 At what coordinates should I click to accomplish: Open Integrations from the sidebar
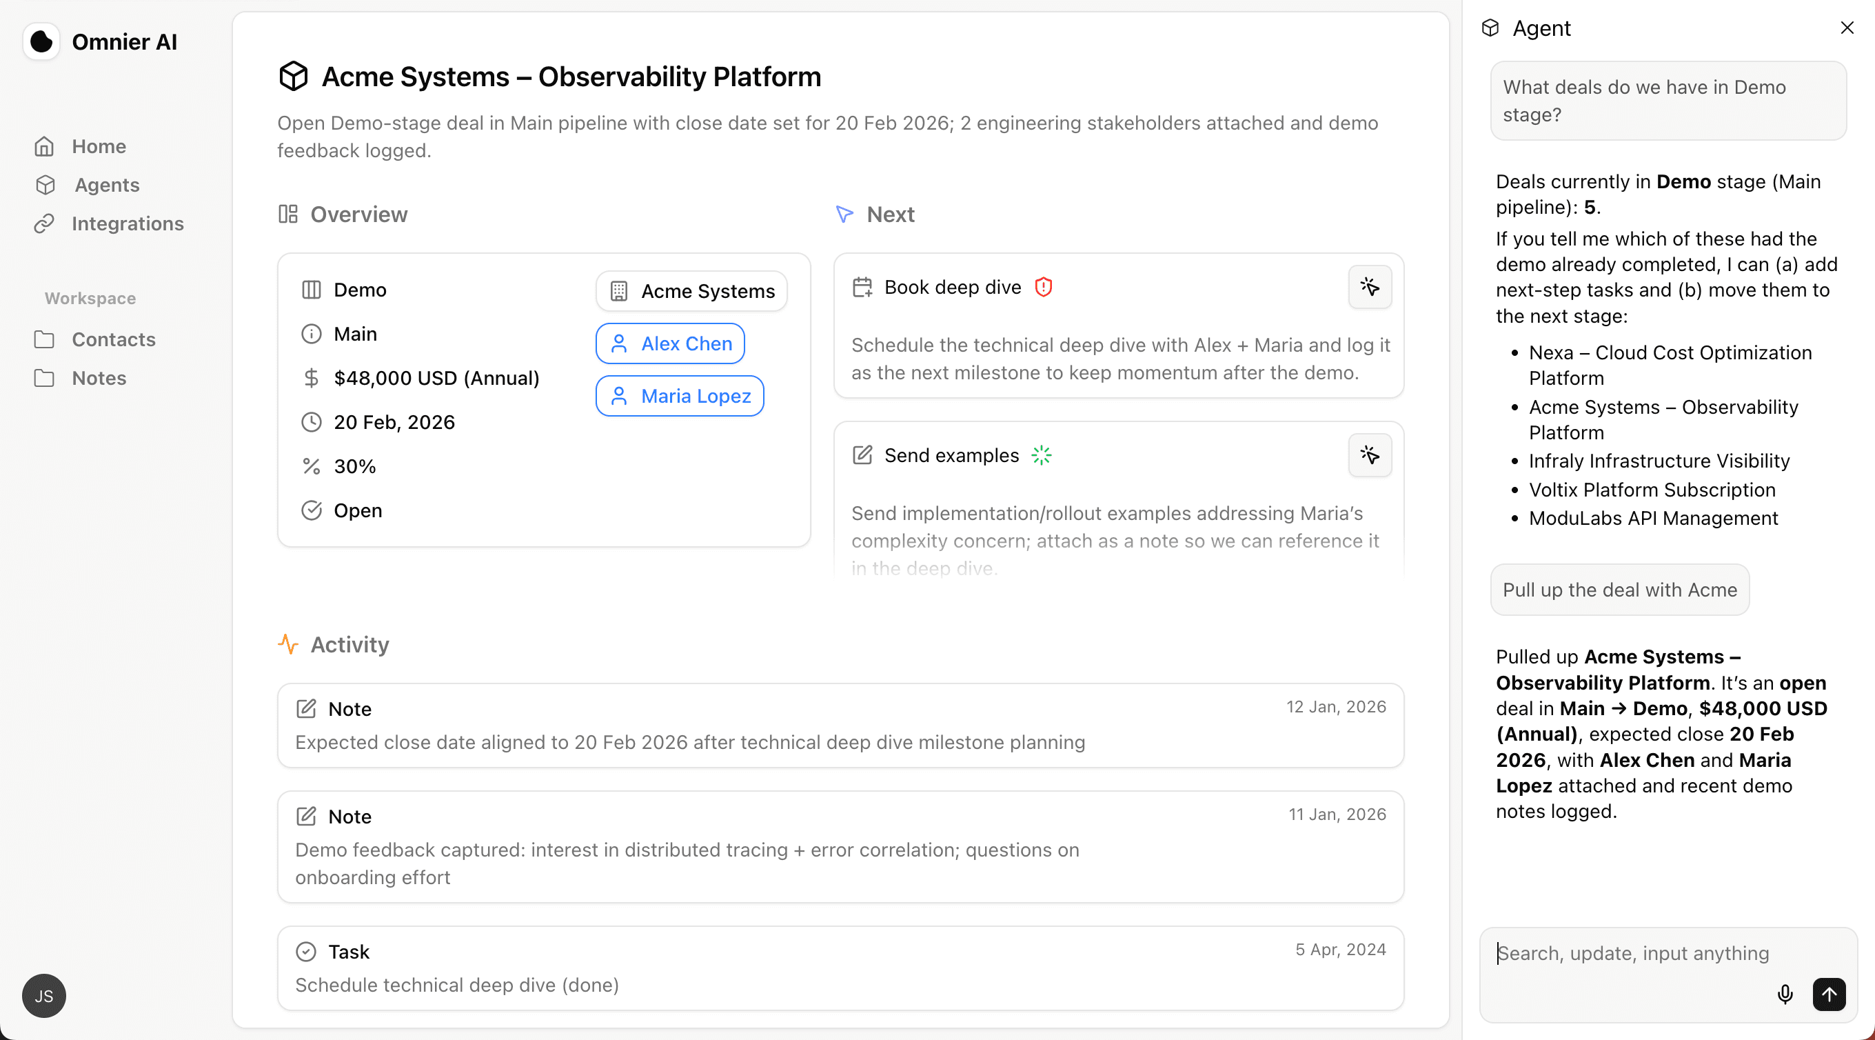[128, 223]
